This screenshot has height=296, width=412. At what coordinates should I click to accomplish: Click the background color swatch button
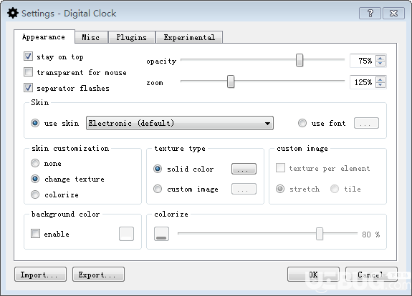pos(126,234)
